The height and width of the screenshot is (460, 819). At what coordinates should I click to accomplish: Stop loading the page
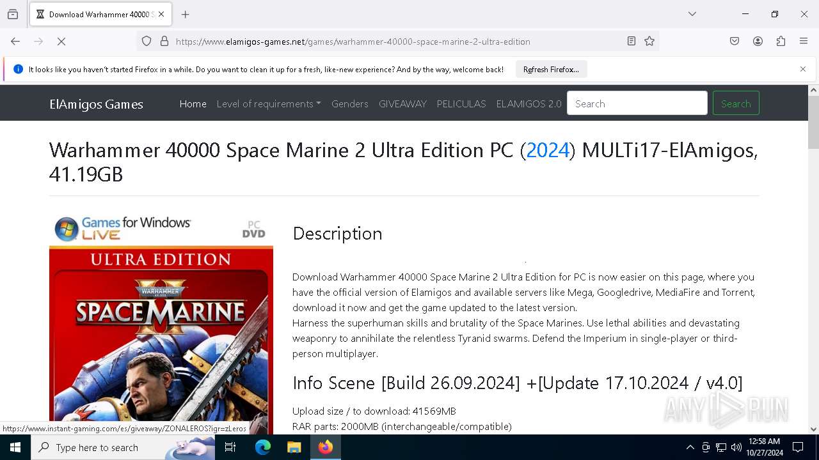[x=61, y=42]
